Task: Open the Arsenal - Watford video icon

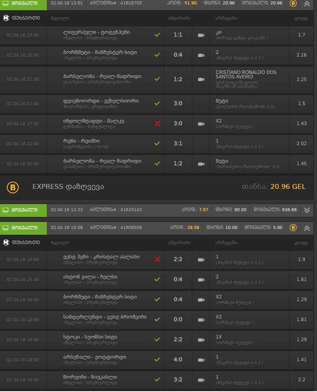Action: (201, 360)
